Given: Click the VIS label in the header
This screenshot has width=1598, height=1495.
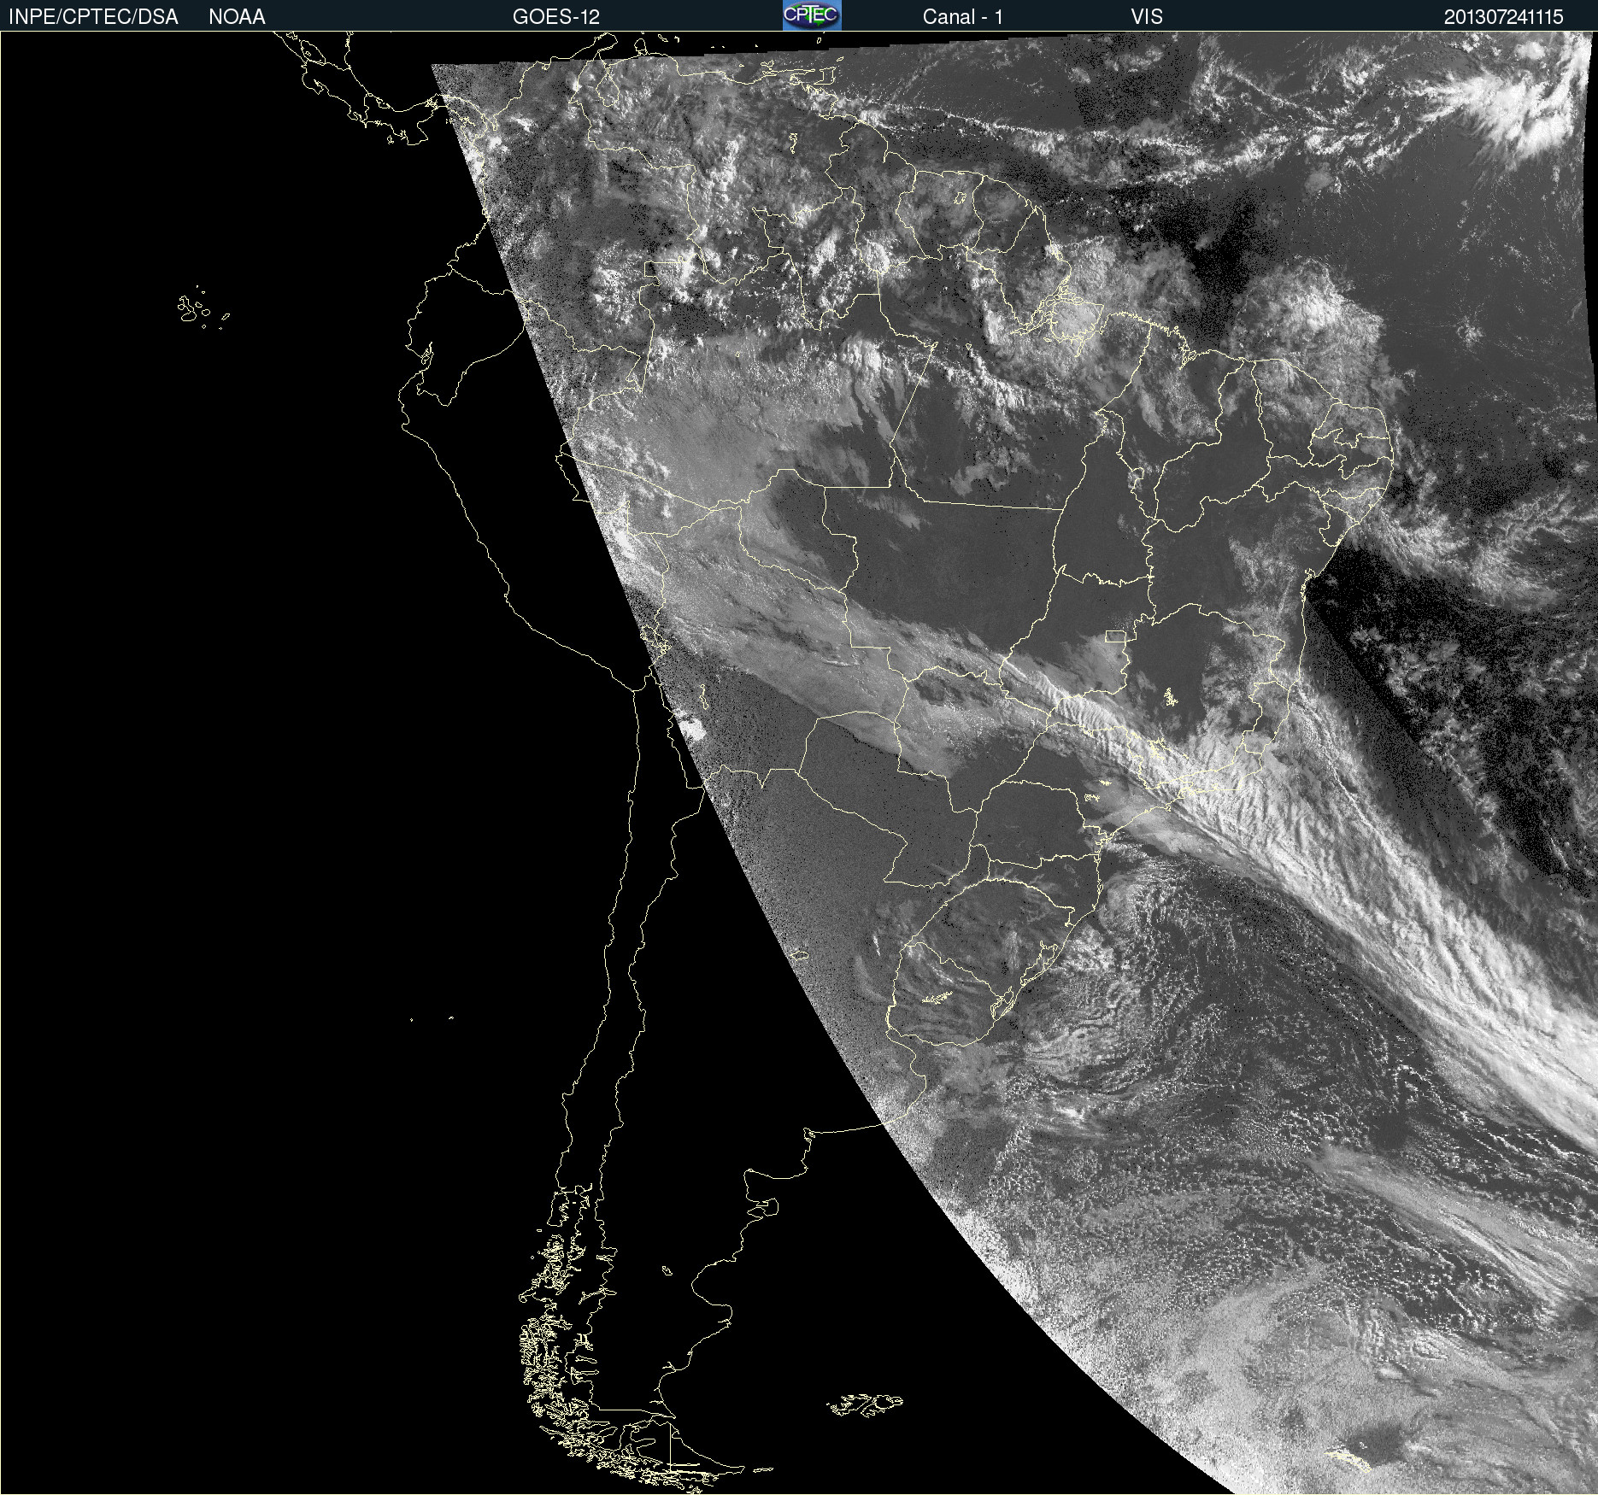Looking at the screenshot, I should coord(1147,17).
